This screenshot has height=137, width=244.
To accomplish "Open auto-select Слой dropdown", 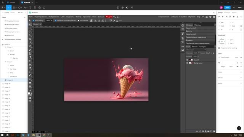I will [x=49, y=21].
